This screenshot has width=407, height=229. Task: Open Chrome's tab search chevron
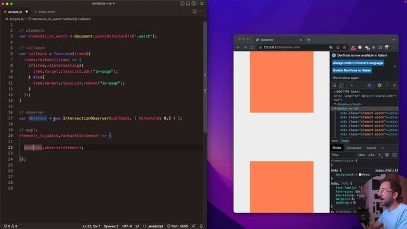pos(394,39)
